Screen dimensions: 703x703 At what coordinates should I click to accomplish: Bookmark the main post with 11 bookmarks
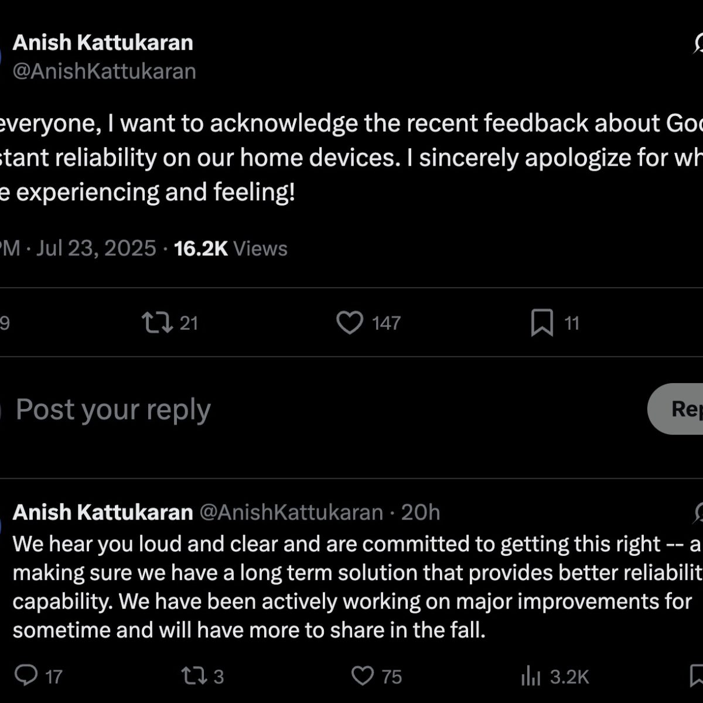[542, 323]
